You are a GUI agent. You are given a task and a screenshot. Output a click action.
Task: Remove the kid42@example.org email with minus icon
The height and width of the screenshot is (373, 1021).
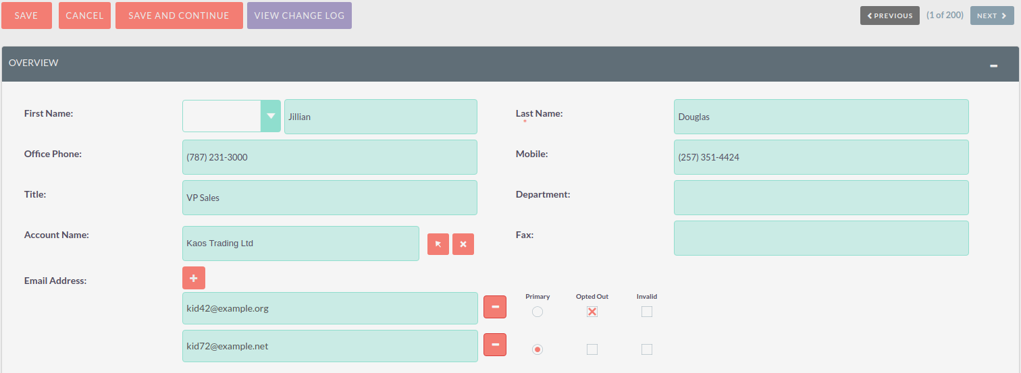click(495, 307)
